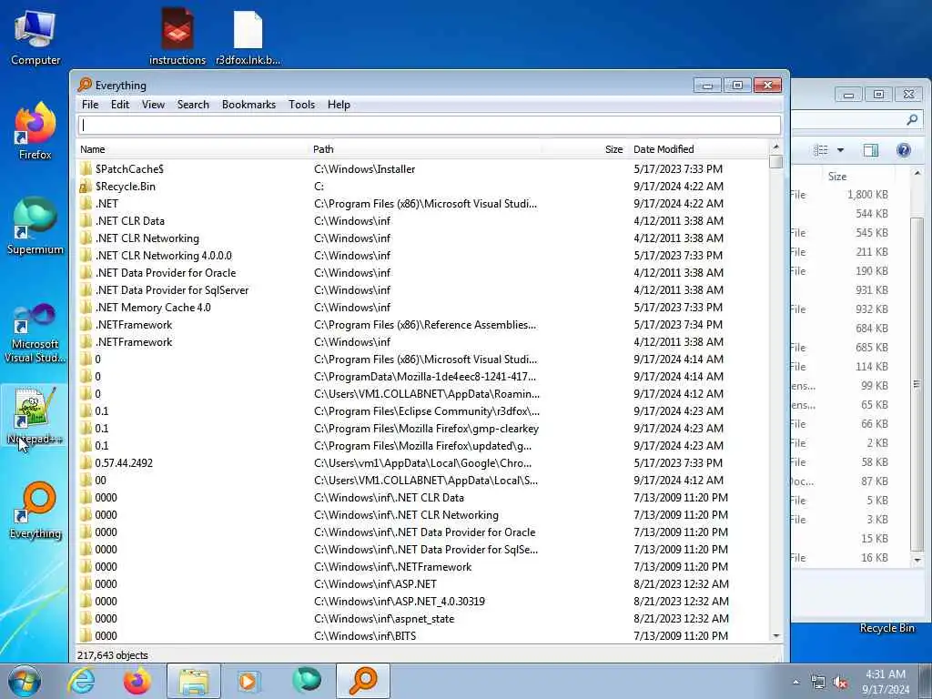
Task: Open Firefox from the taskbar
Action: [137, 681]
